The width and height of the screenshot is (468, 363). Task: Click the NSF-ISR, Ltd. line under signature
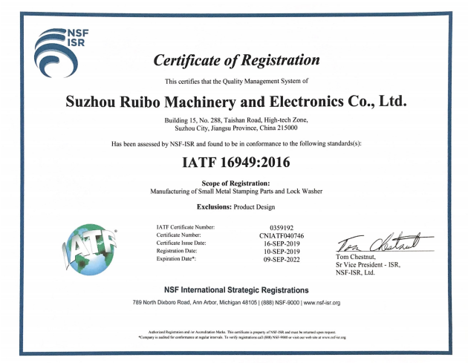[355, 272]
